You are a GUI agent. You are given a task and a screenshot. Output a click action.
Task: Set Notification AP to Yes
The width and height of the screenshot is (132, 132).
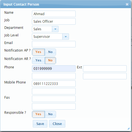tap(38, 52)
